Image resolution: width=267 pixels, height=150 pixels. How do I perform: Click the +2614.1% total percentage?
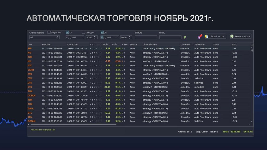(x=248, y=131)
